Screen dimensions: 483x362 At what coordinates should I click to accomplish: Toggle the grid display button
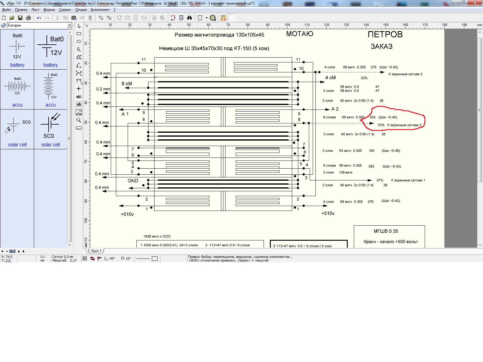pos(85,259)
